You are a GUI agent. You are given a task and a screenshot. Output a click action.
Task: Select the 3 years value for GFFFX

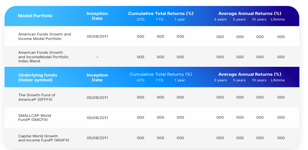[x=220, y=97]
